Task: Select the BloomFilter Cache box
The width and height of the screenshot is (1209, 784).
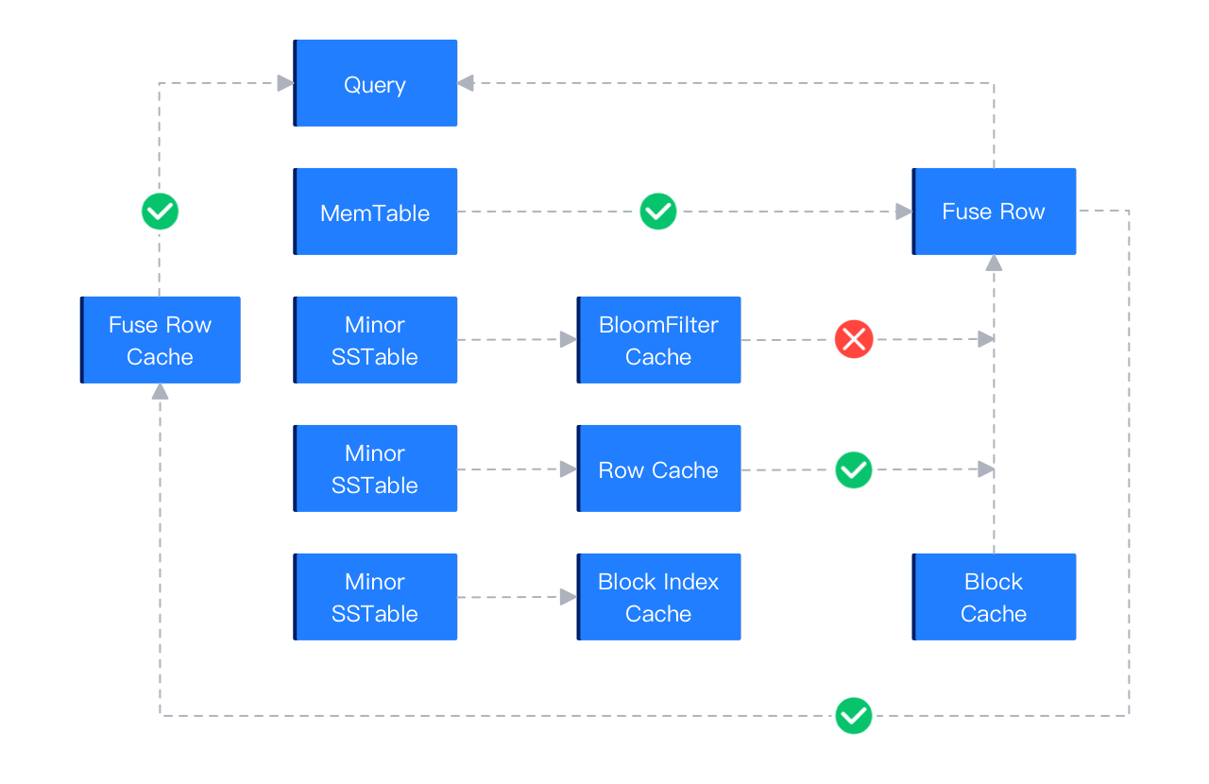Action: pyautogui.click(x=658, y=340)
